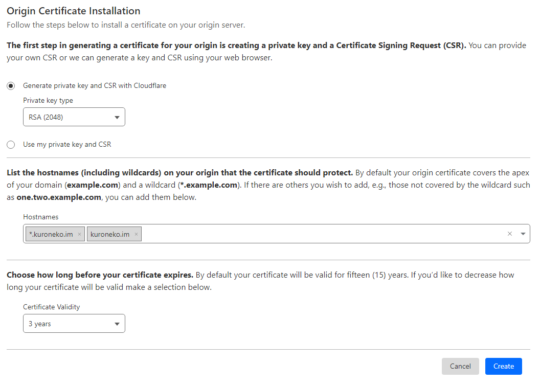This screenshot has height=386, width=540.
Task: Remove the kuroneko.im hostname tag
Action: click(x=136, y=234)
